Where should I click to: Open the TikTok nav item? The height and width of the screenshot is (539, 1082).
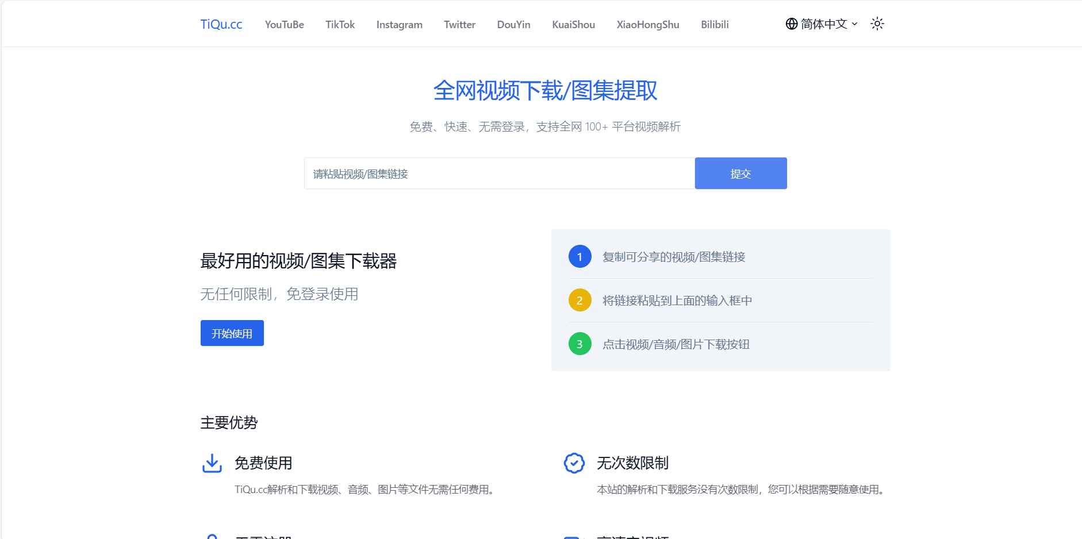coord(340,25)
